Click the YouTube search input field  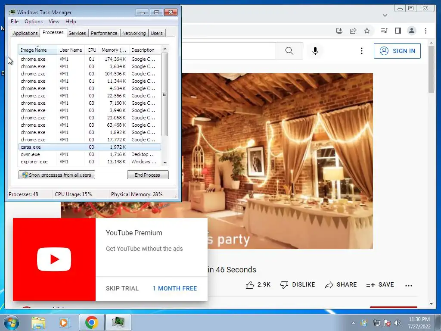point(228,51)
